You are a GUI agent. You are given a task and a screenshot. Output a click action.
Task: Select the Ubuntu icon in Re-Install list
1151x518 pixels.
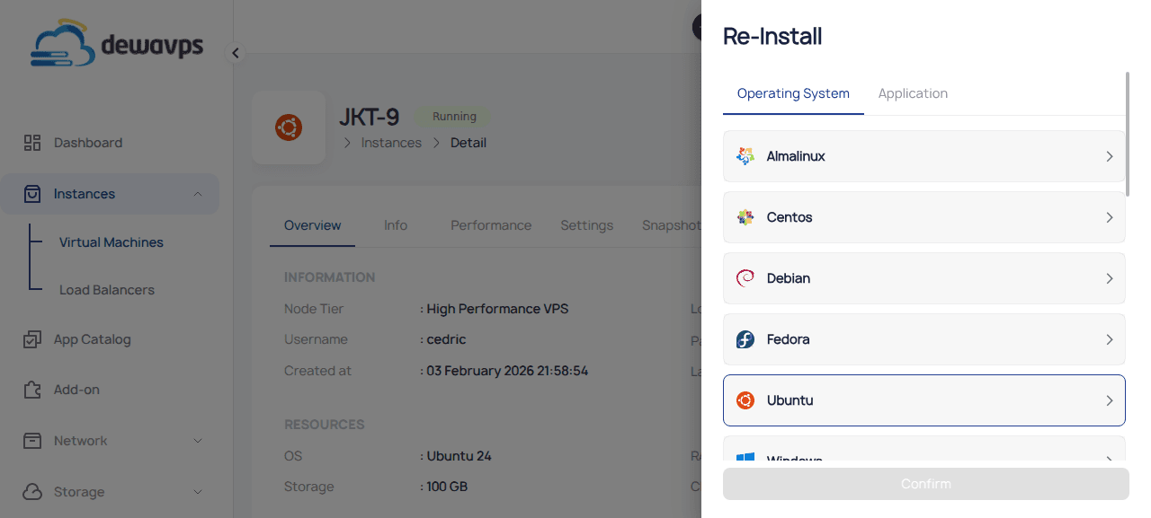click(745, 400)
